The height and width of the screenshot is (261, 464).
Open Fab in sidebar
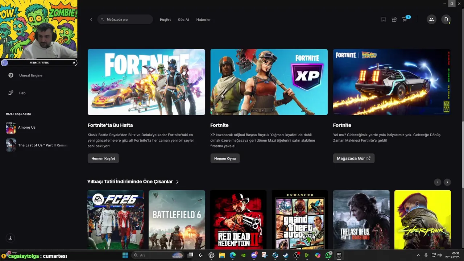click(17, 93)
